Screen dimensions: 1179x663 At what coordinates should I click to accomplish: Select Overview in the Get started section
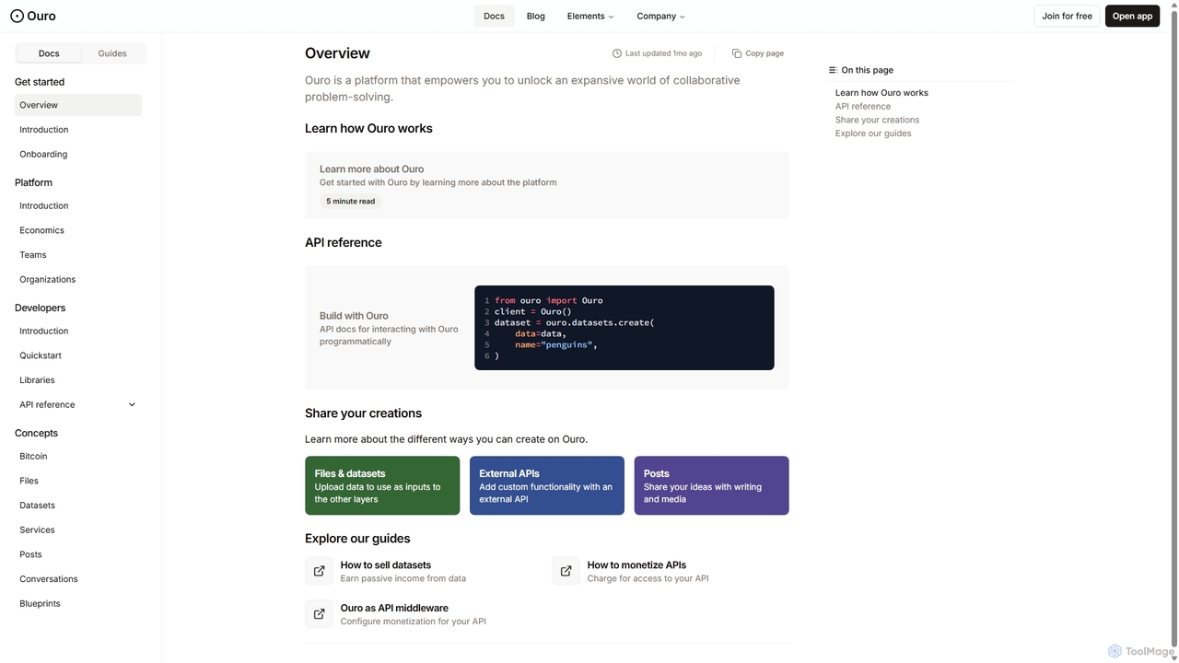pos(78,105)
